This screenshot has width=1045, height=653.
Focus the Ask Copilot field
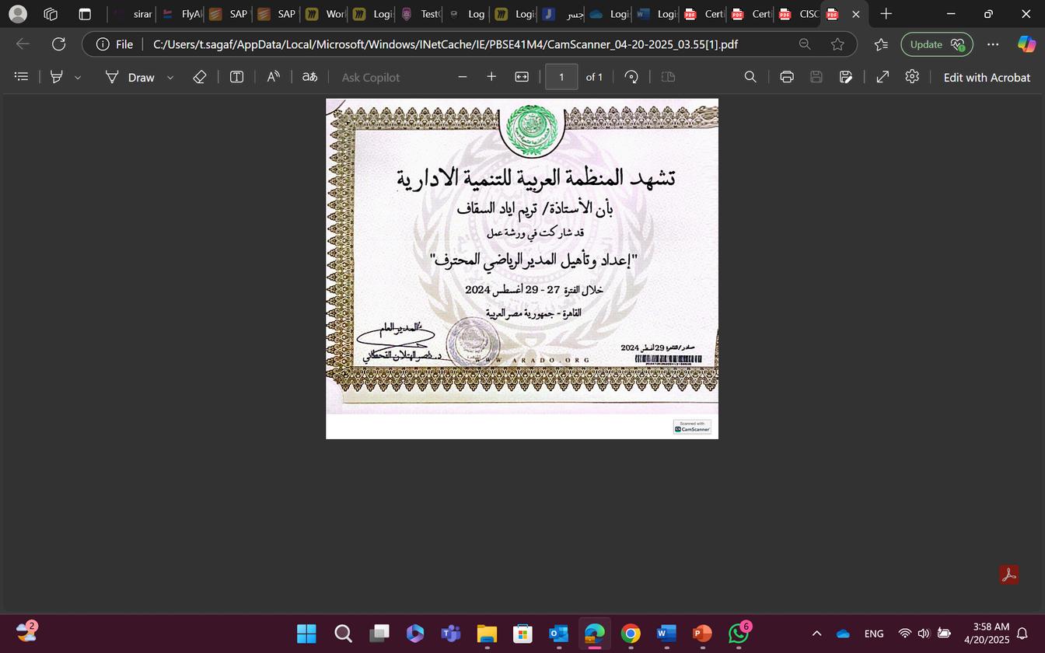click(x=371, y=77)
